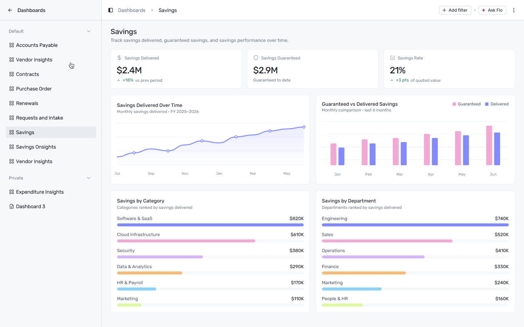Click the Dashboards breadcrumb link
524x327 pixels.
(x=132, y=10)
